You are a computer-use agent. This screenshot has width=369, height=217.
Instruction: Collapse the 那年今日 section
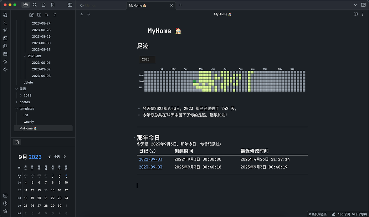coord(134,138)
